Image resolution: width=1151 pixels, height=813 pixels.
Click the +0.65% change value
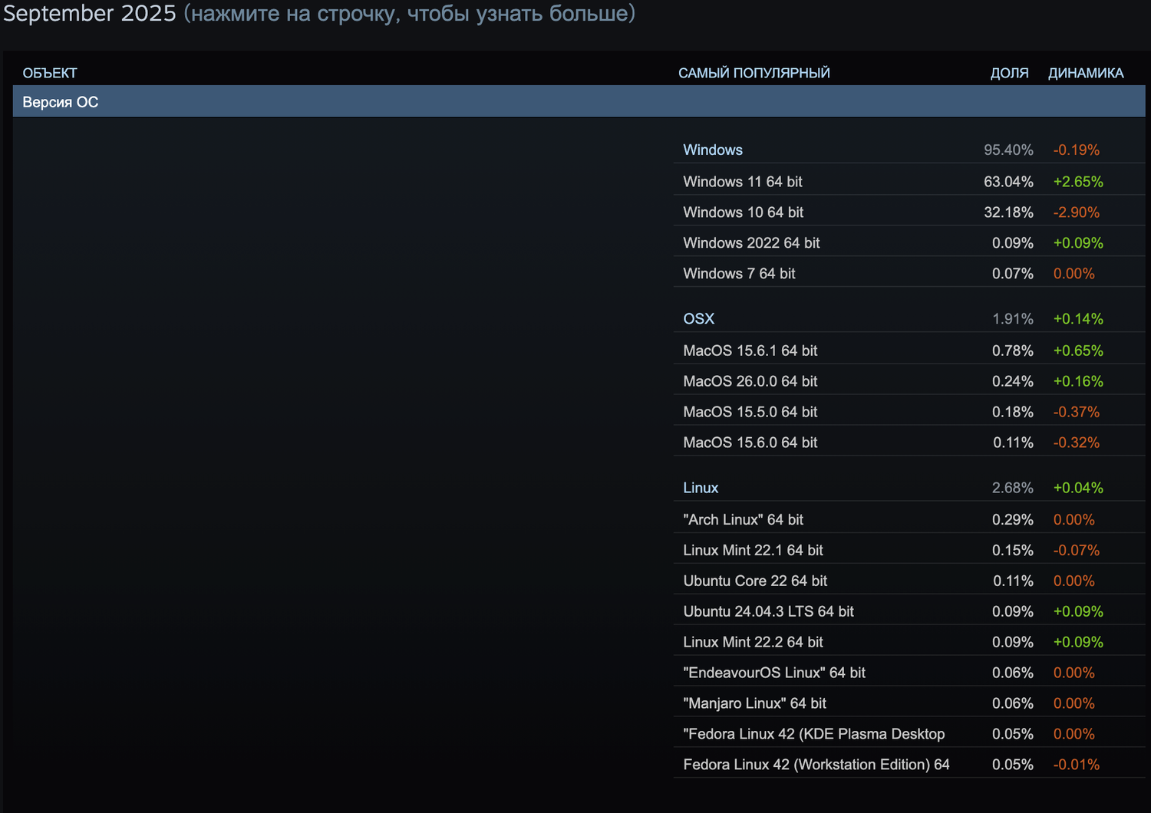click(1078, 351)
